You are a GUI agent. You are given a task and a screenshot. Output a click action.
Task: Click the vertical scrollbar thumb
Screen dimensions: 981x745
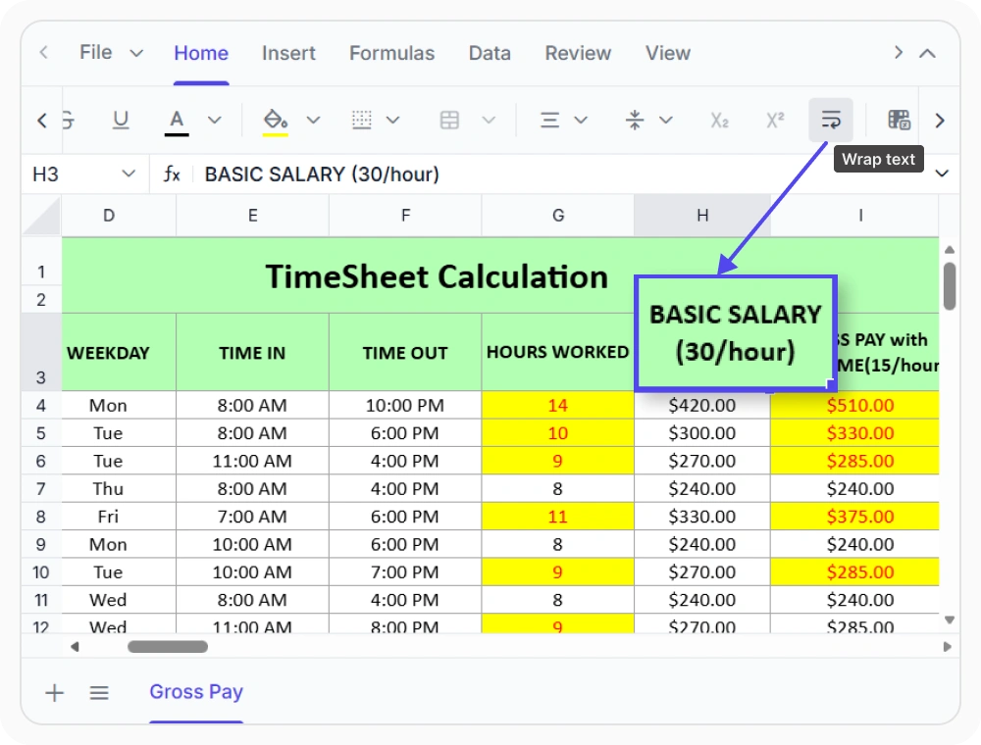pyautogui.click(x=949, y=286)
